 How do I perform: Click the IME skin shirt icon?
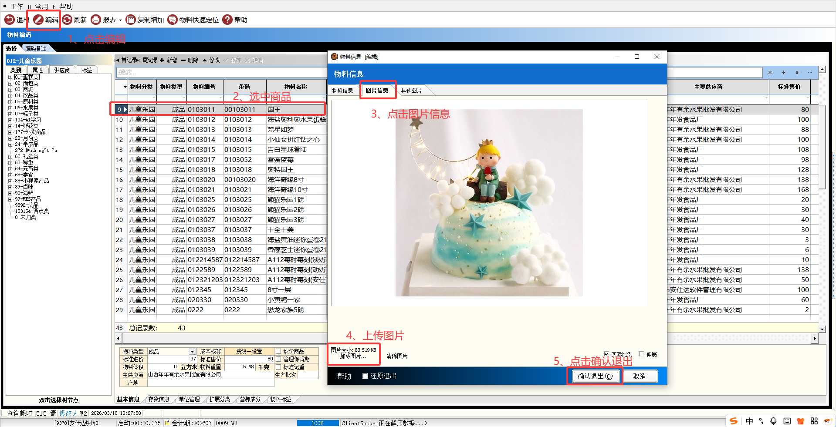[x=800, y=421]
